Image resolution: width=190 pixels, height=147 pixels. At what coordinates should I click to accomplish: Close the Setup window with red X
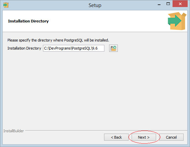(x=180, y=4)
